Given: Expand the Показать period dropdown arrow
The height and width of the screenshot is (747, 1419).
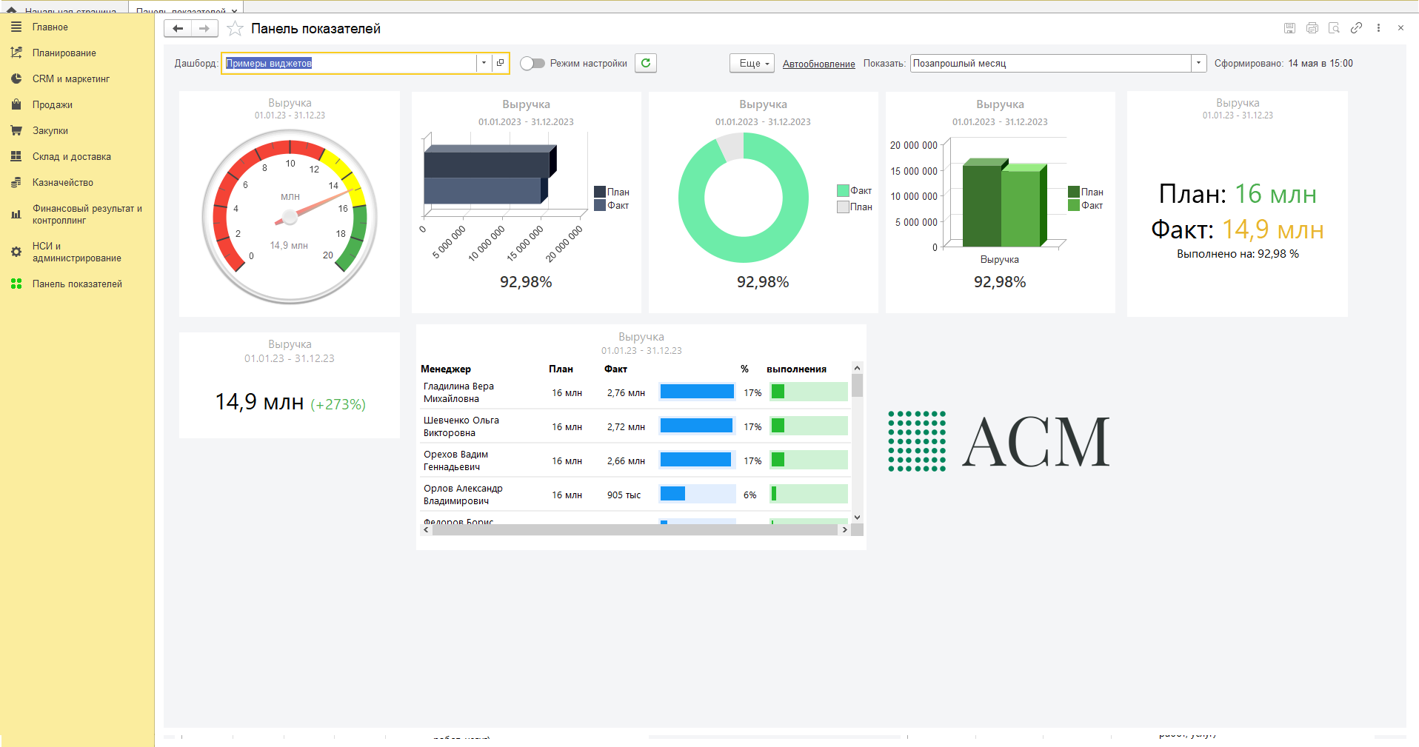Looking at the screenshot, I should pyautogui.click(x=1198, y=63).
